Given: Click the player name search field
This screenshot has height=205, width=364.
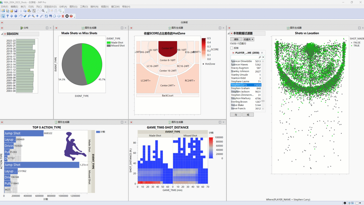Looking at the screenshot, I should pyautogui.click(x=246, y=57).
